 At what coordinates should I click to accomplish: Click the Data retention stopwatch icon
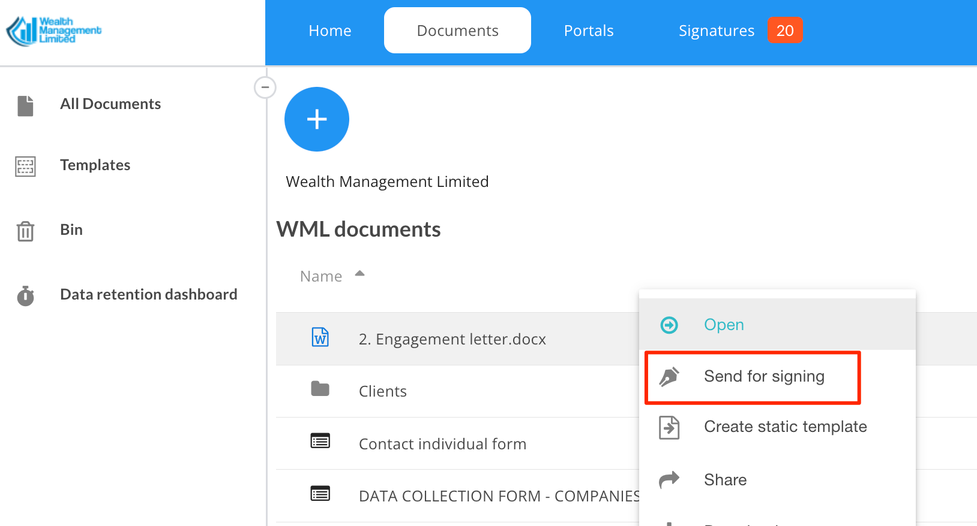pyautogui.click(x=25, y=295)
